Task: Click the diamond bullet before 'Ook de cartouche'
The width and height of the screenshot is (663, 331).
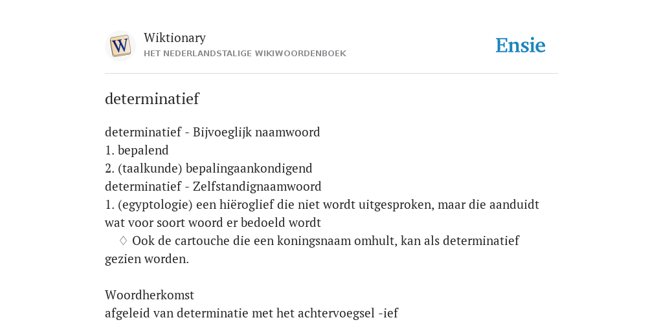Action: coord(123,240)
